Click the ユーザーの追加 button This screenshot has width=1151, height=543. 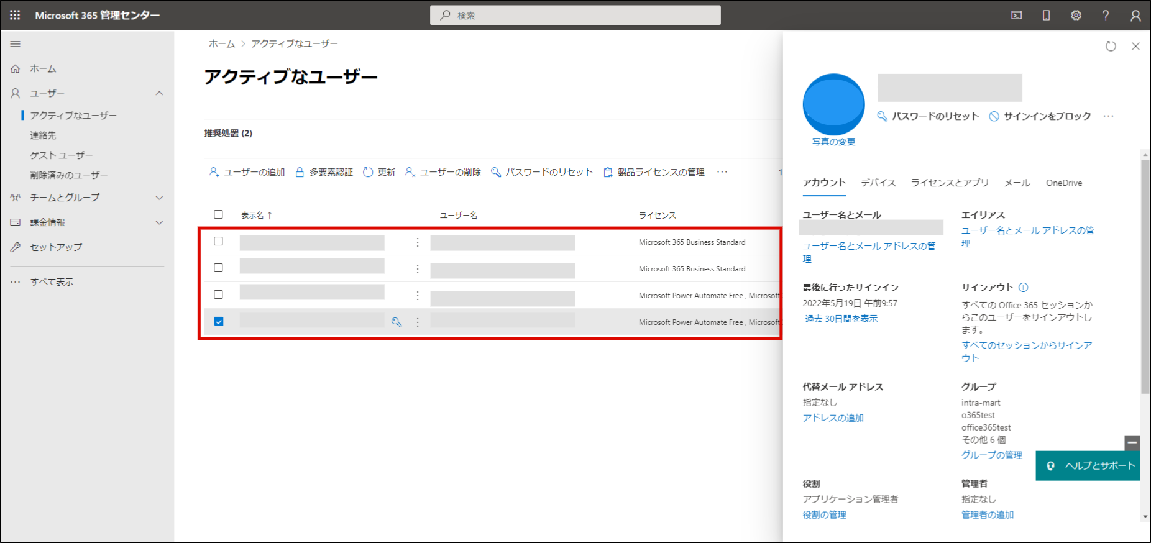pyautogui.click(x=247, y=172)
